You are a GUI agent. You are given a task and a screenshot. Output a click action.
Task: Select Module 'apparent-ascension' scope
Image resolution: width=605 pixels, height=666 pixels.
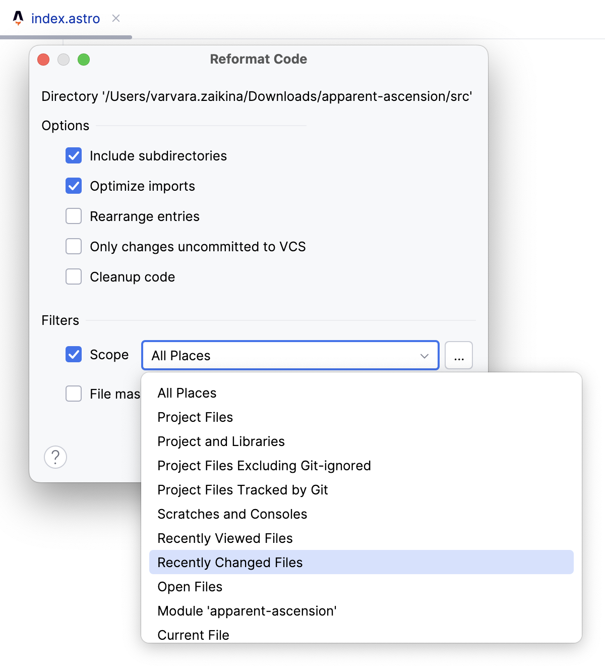pyautogui.click(x=247, y=610)
